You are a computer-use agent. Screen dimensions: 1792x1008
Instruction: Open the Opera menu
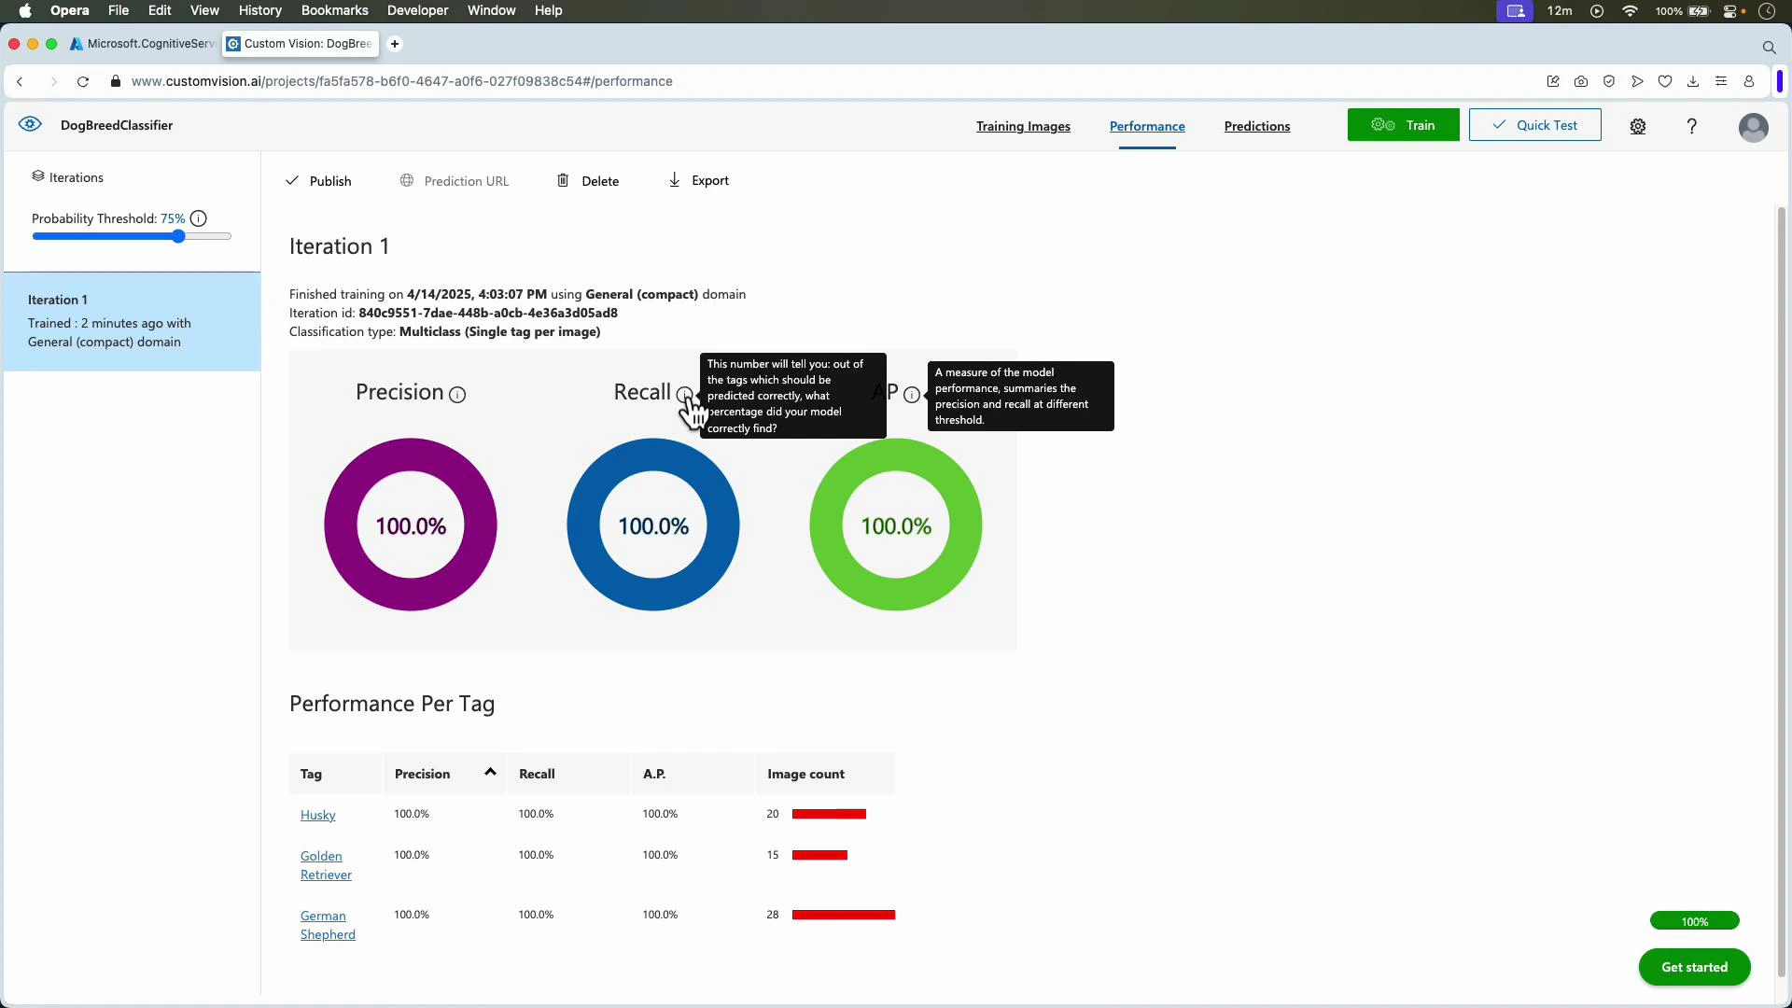tap(70, 10)
